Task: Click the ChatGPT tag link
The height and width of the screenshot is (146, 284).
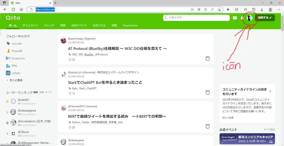Action: tap(92, 88)
